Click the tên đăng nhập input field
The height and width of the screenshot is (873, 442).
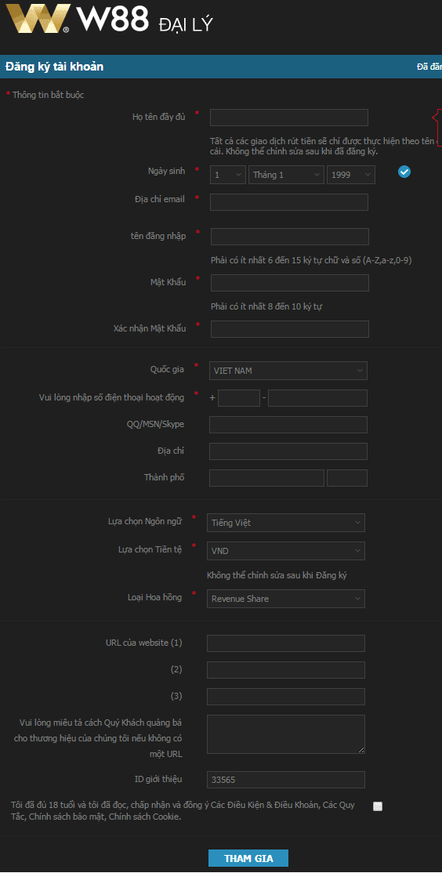tap(289, 237)
